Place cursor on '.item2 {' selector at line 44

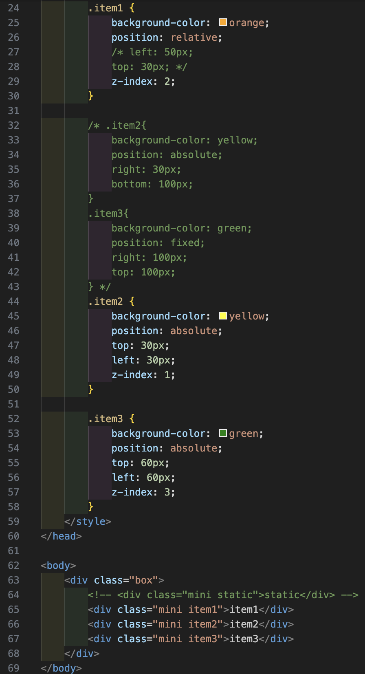pyautogui.click(x=111, y=301)
